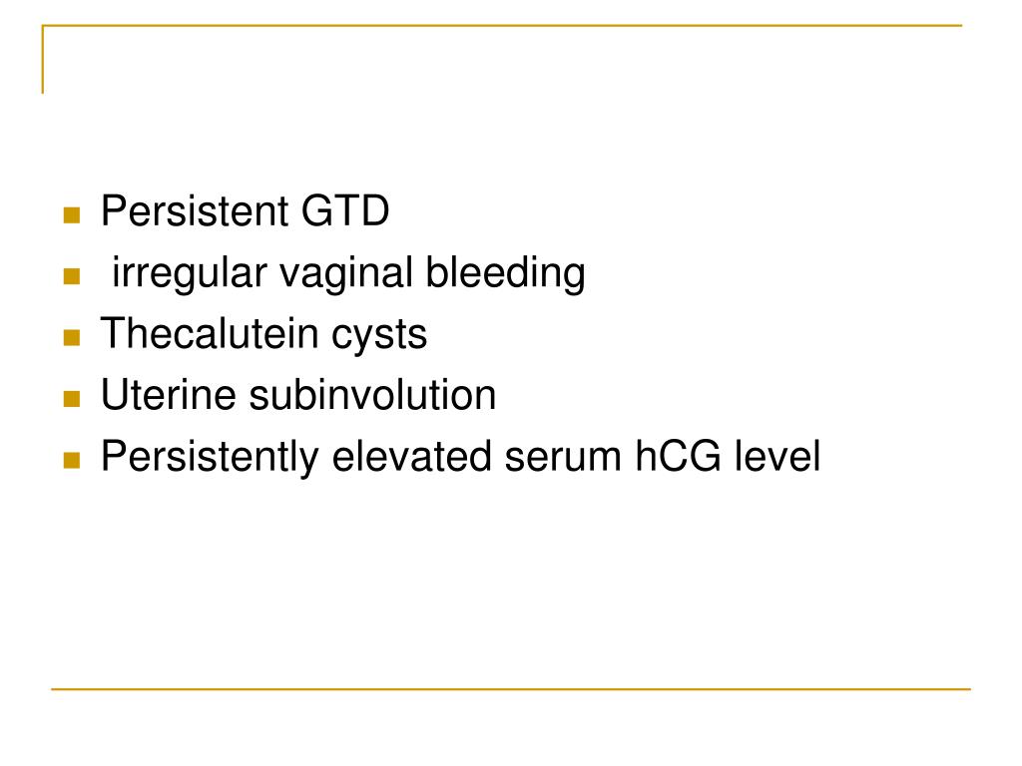The height and width of the screenshot is (766, 1022).
Task: Select the word Persistent in first bullet
Action: coord(195,211)
